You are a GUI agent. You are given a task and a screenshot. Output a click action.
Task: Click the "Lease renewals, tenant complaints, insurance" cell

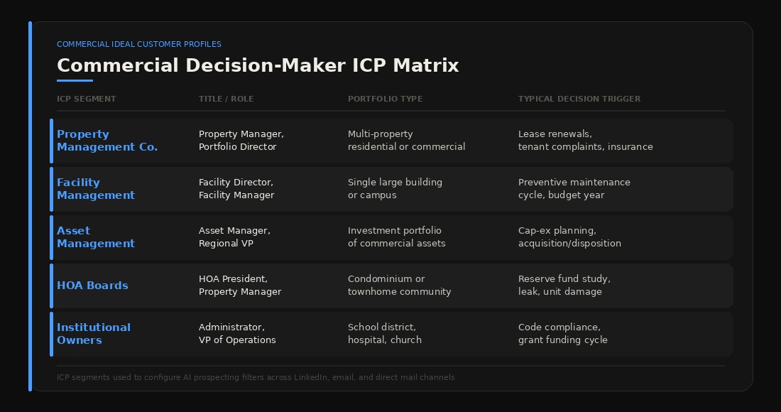[x=585, y=141]
